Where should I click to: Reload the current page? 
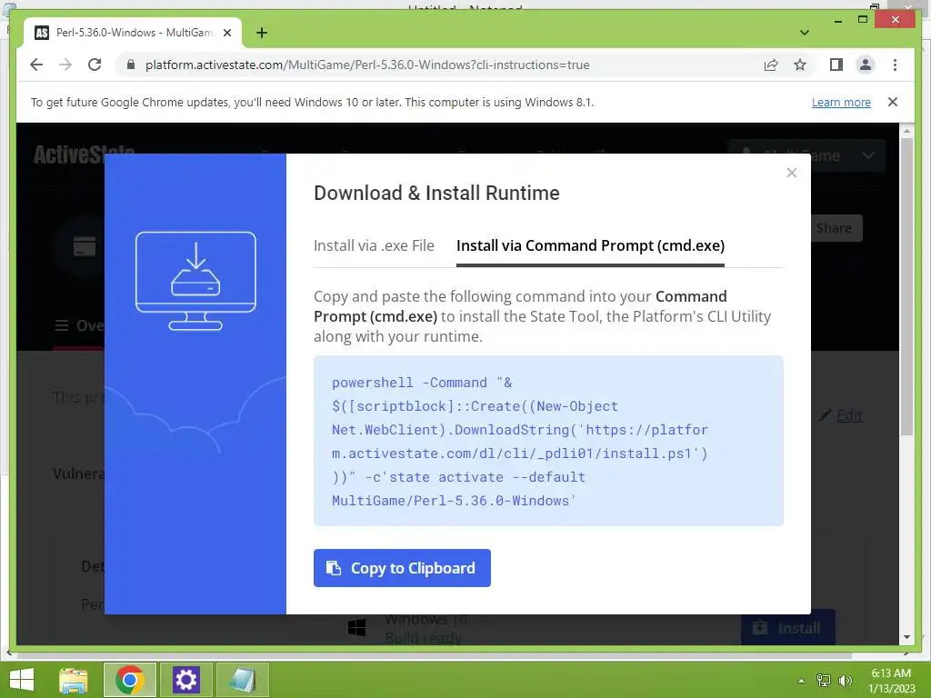point(95,65)
